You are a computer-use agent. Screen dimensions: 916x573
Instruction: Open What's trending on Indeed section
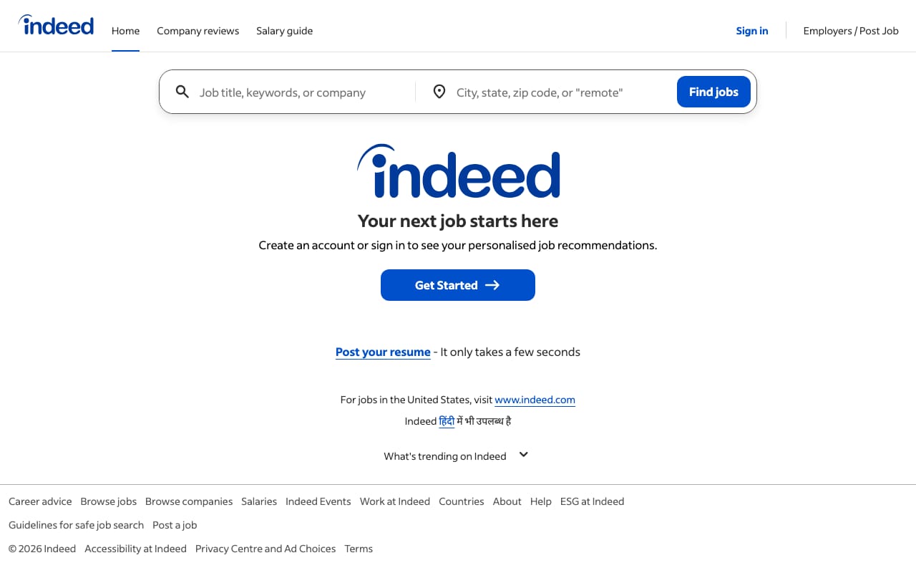point(444,456)
